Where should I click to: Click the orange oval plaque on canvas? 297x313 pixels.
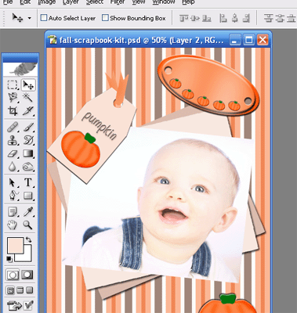tap(208, 85)
